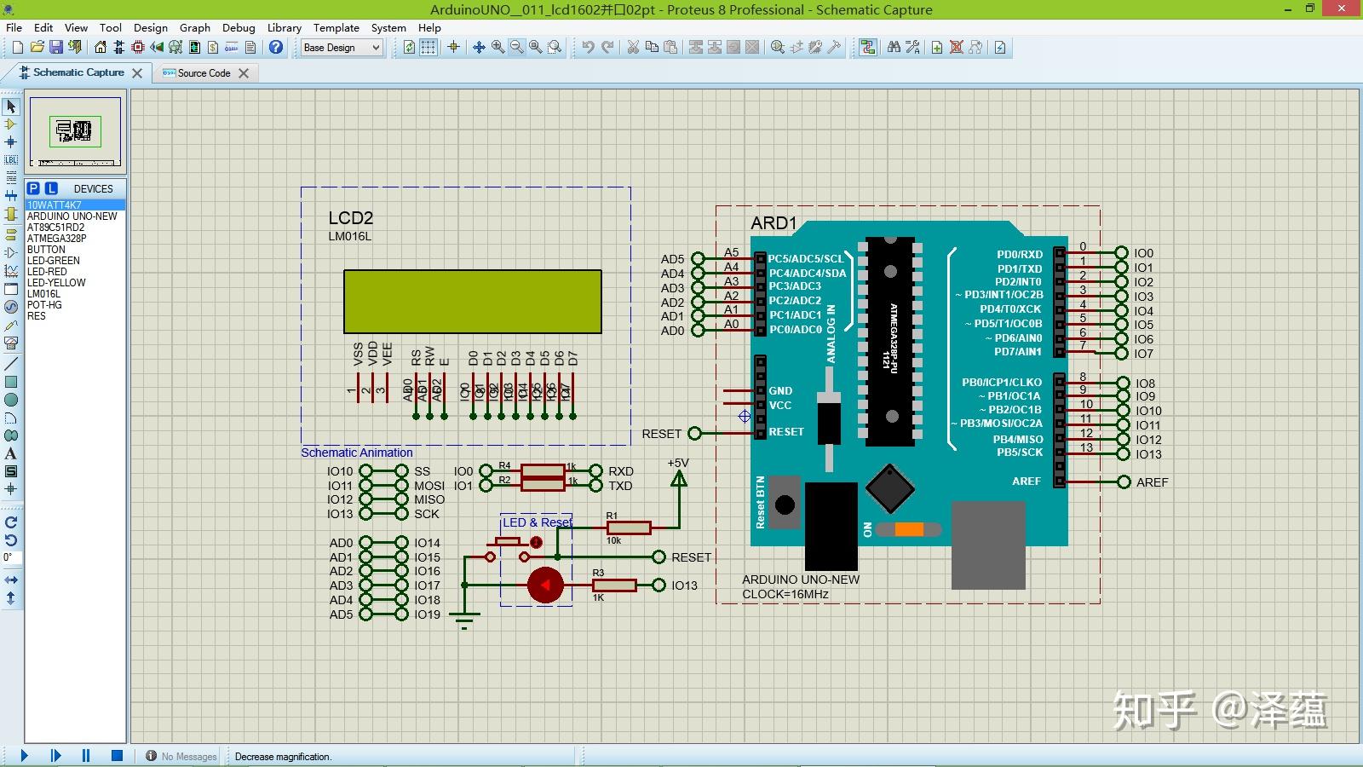This screenshot has width=1363, height=767.
Task: Switch to the Source Code tab
Action: coord(204,73)
